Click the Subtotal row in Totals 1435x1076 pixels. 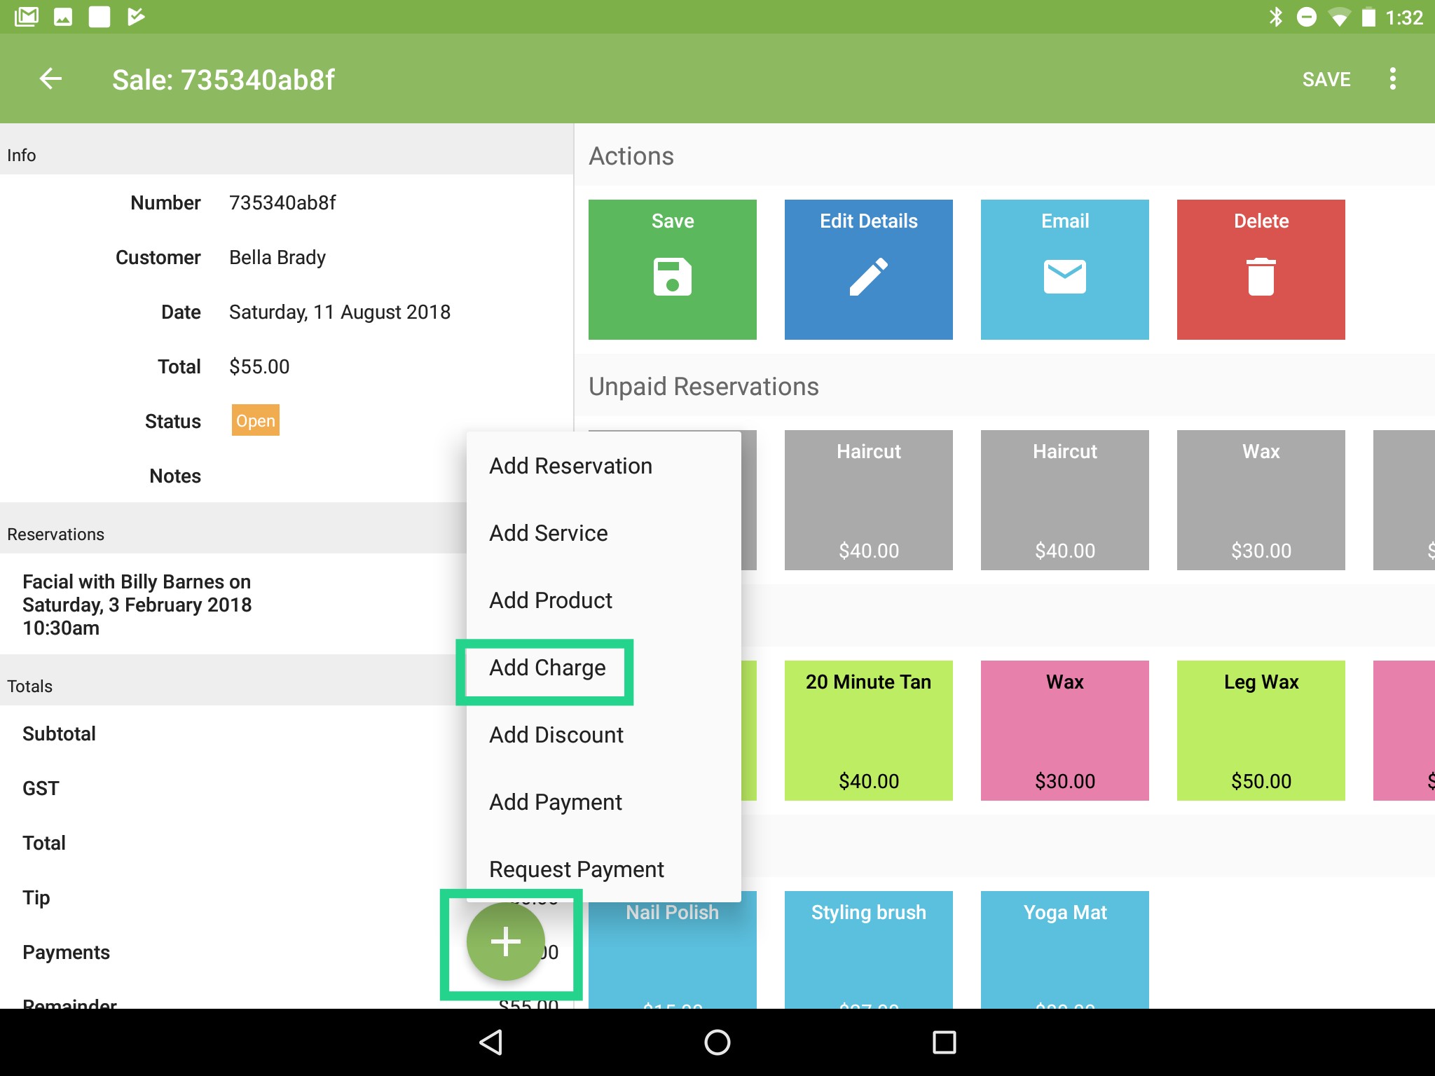pyautogui.click(x=233, y=734)
